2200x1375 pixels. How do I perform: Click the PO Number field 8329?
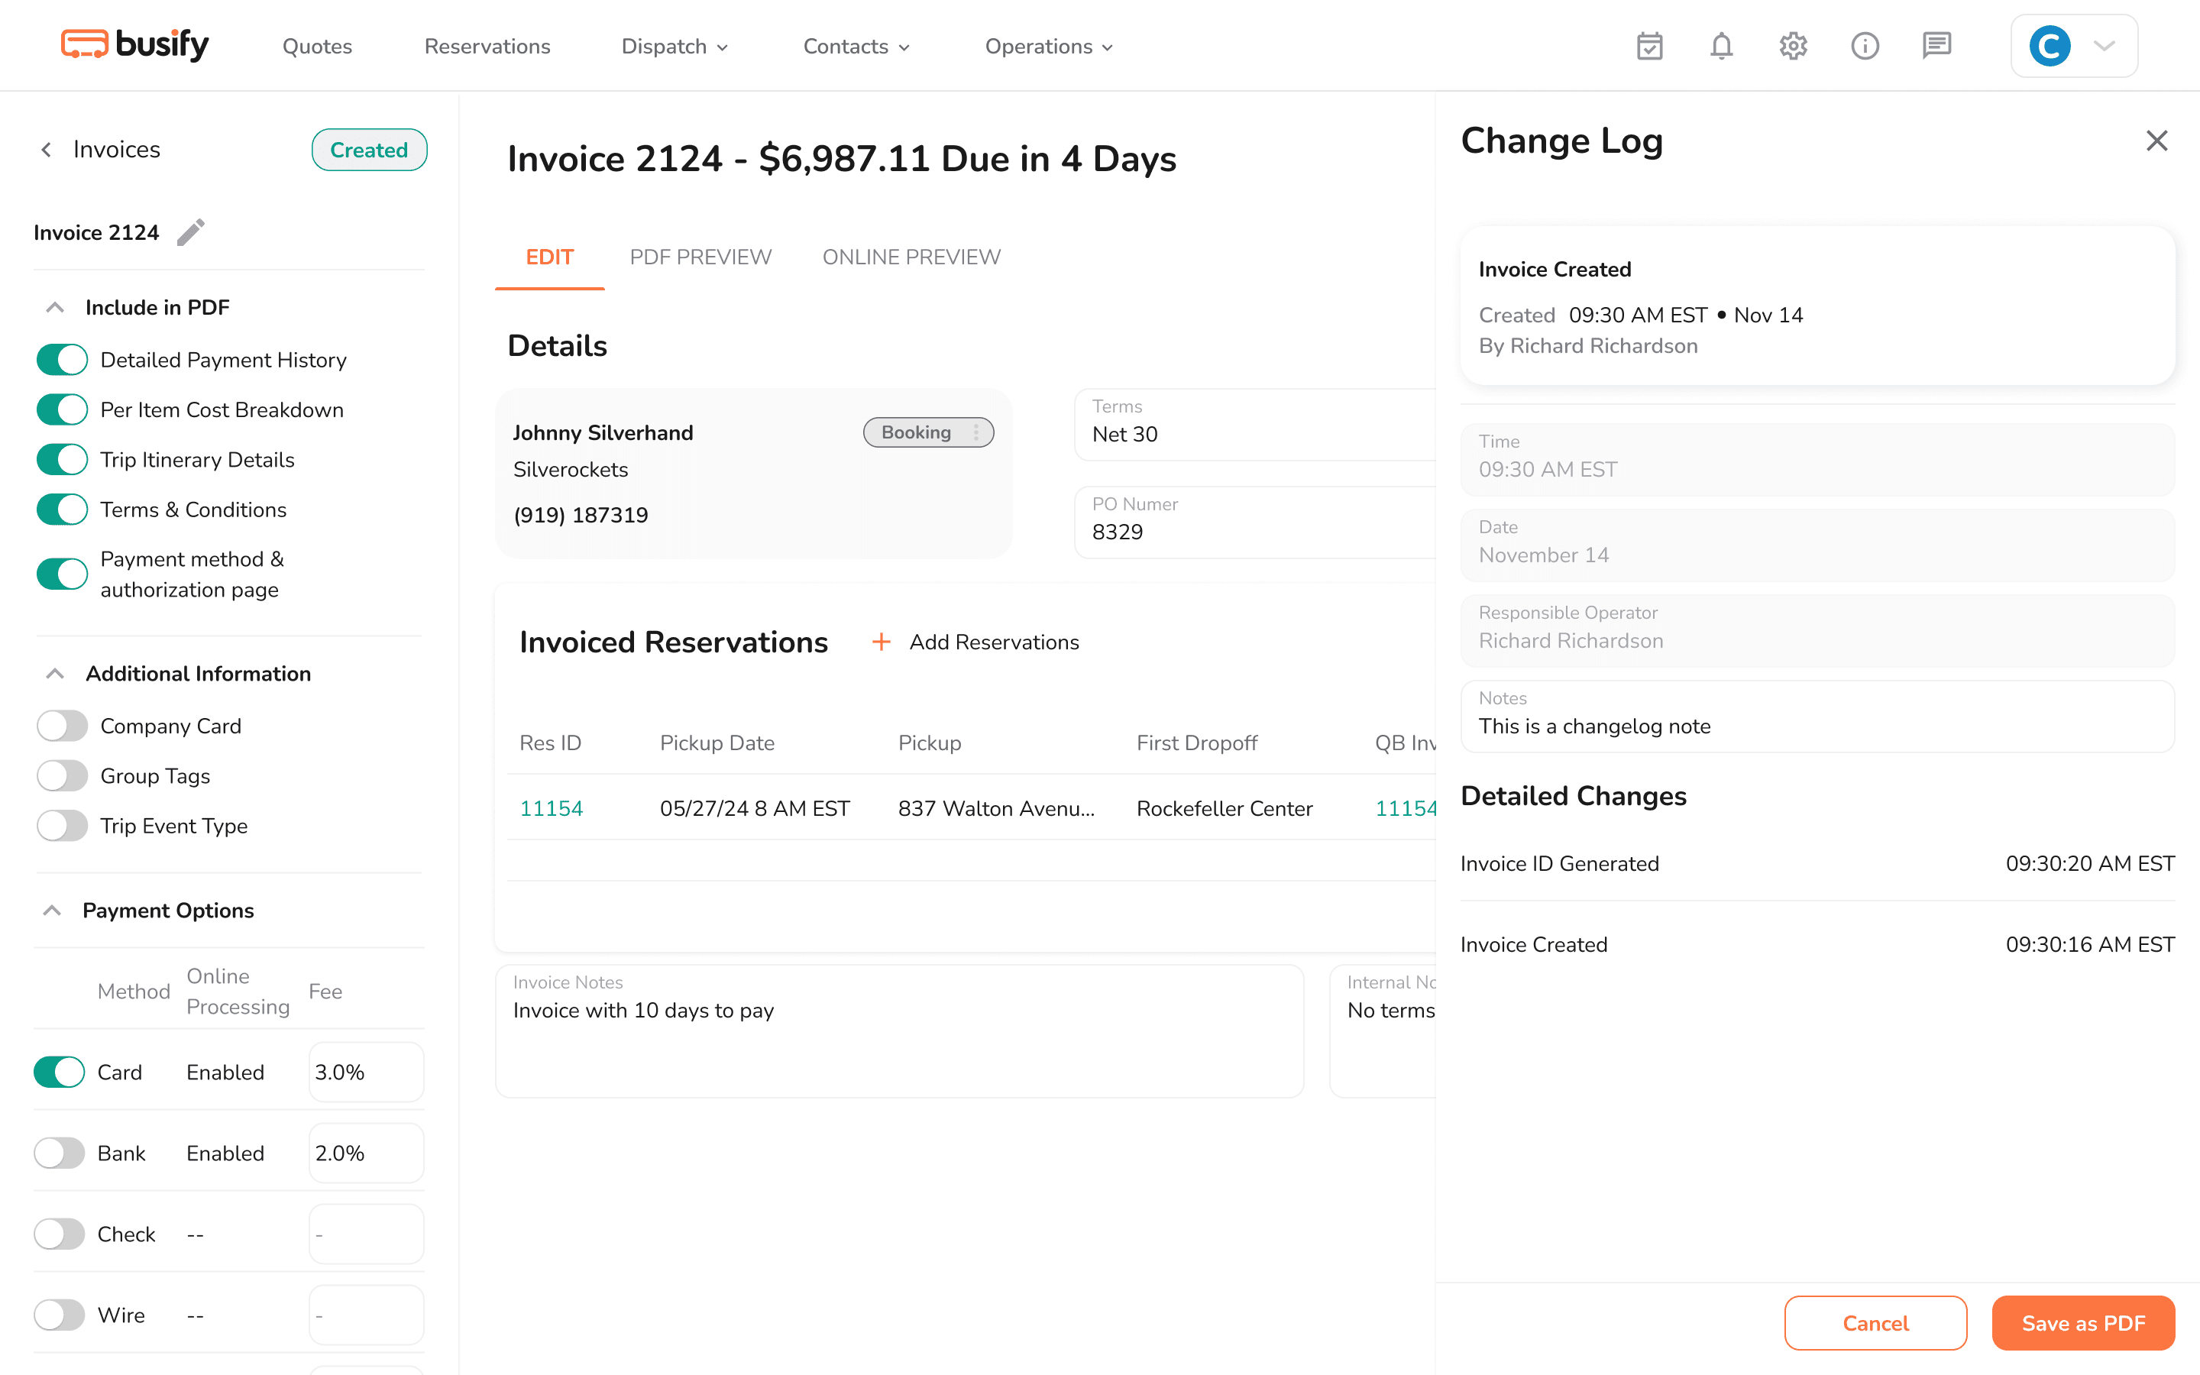(x=1254, y=522)
